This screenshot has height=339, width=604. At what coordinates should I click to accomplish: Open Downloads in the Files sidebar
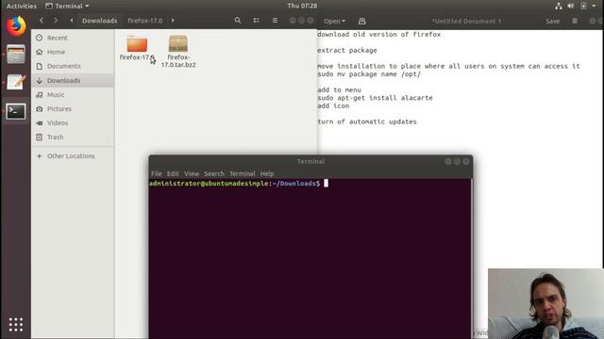tap(73, 80)
